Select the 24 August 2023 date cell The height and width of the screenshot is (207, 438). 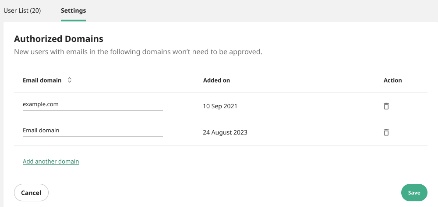point(225,132)
